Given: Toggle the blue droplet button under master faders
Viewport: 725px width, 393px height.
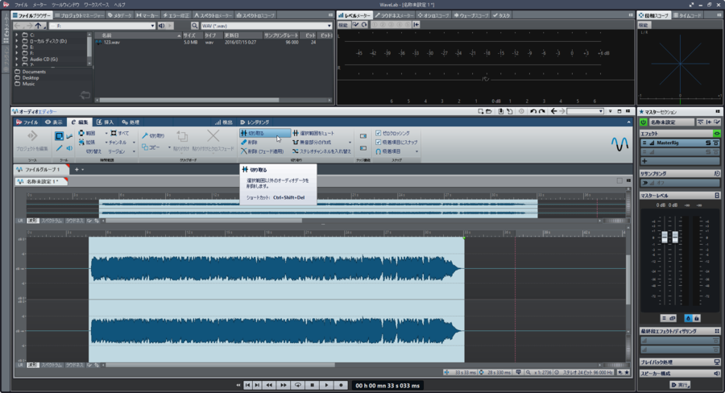Looking at the screenshot, I should (688, 318).
